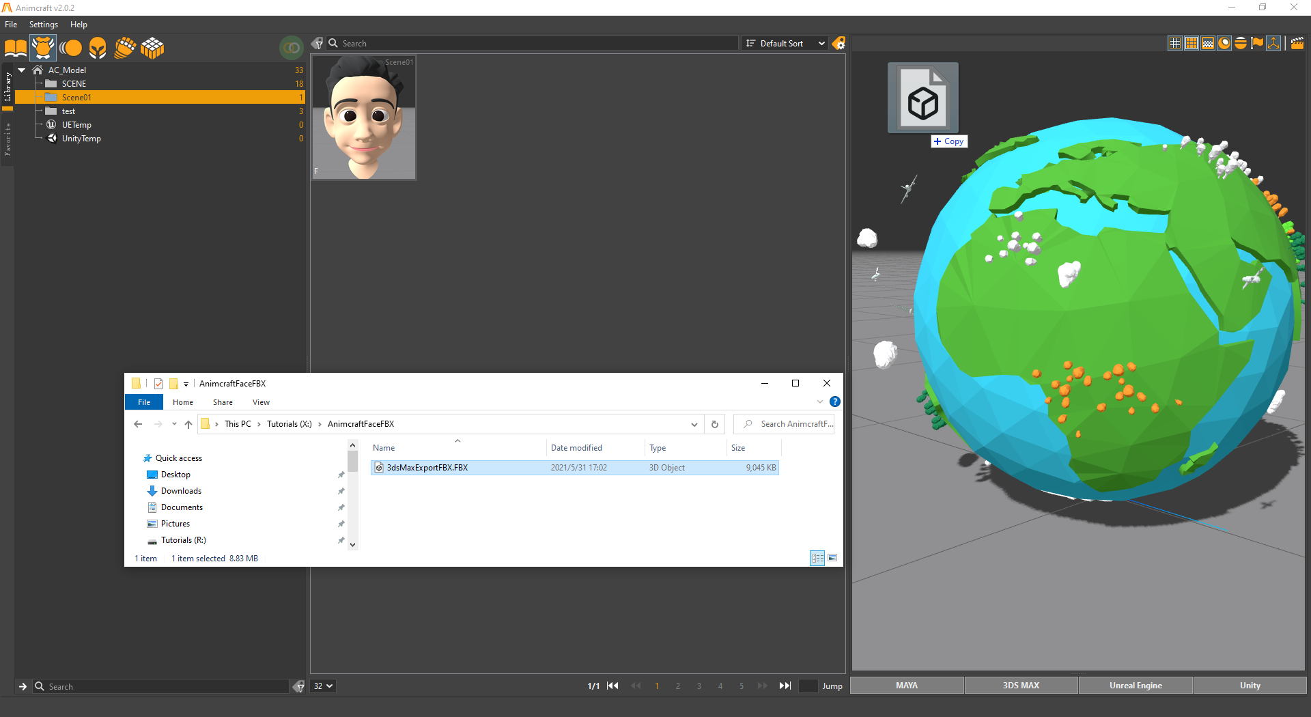Viewport: 1311px width, 717px height.
Task: Select the moving ball animation icon
Action: pos(70,48)
